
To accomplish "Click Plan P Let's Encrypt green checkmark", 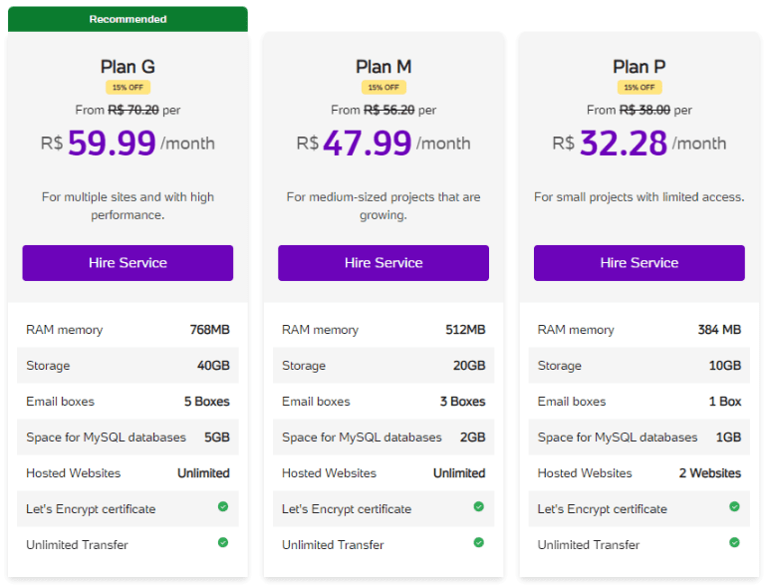I will coord(734,506).
